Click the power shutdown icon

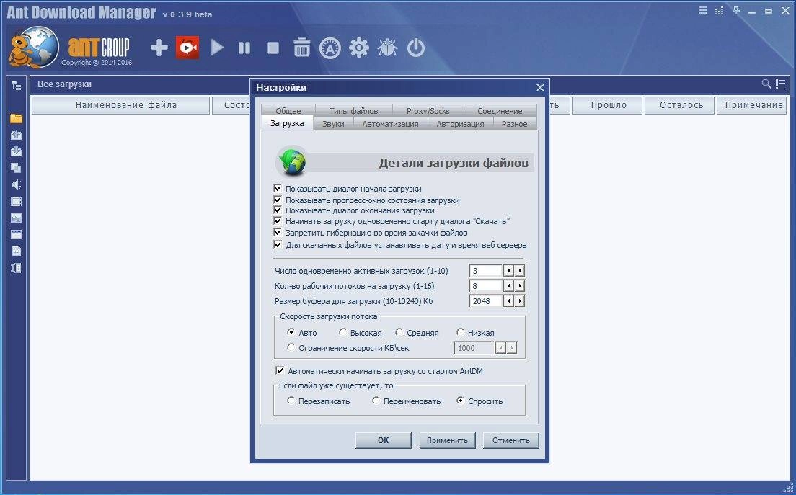tap(416, 48)
